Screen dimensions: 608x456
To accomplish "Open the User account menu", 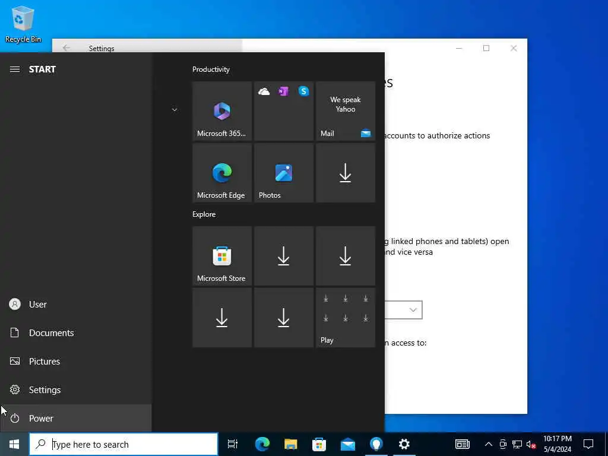I will point(75,305).
